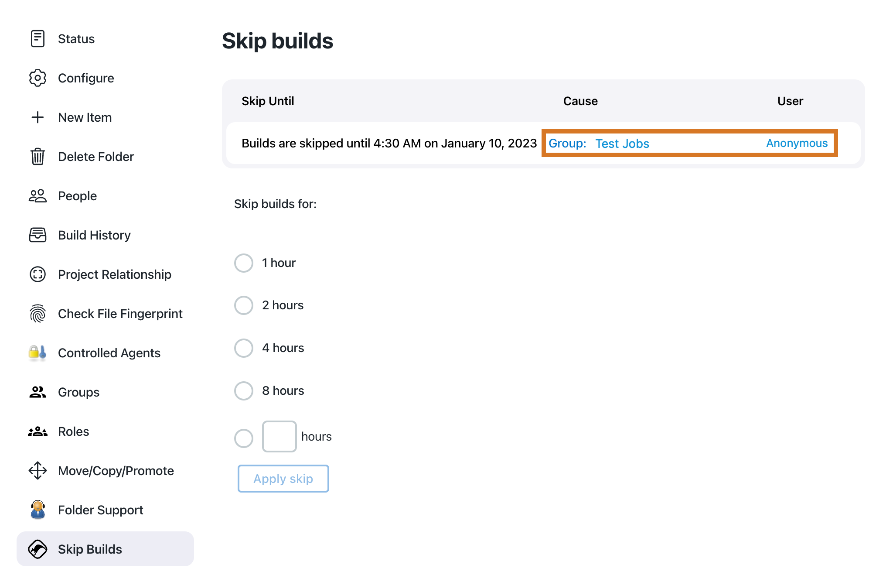Select the 1 hour radio button

click(244, 263)
